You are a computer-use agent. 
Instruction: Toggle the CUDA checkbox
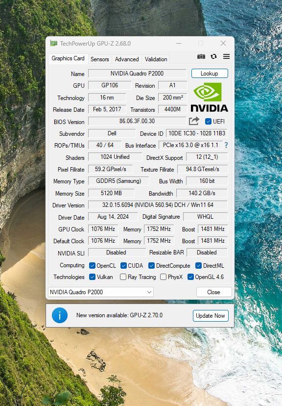(123, 266)
